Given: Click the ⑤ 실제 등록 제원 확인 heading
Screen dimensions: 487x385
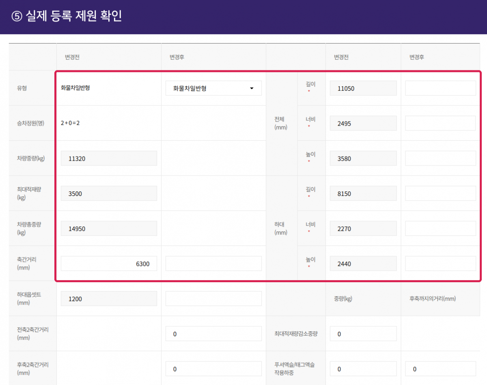Looking at the screenshot, I should 67,16.
